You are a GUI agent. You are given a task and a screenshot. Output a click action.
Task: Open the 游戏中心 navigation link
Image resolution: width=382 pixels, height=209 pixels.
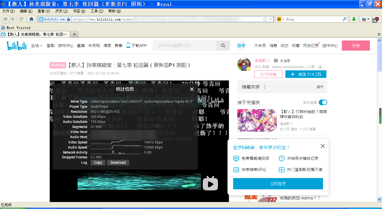click(66, 46)
